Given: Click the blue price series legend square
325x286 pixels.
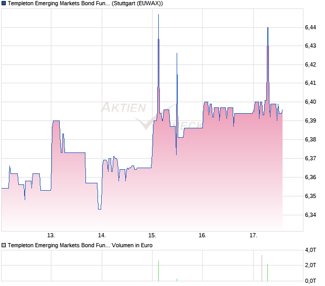Looking at the screenshot, I should tap(4, 4).
